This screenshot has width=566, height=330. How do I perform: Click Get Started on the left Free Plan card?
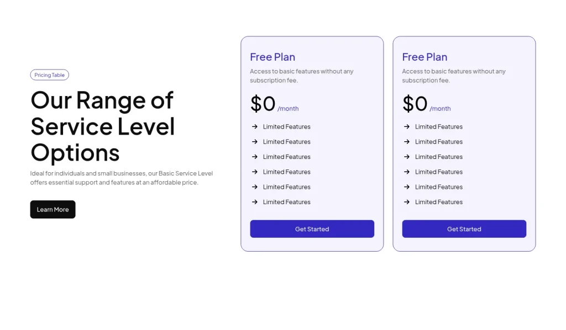pos(312,228)
